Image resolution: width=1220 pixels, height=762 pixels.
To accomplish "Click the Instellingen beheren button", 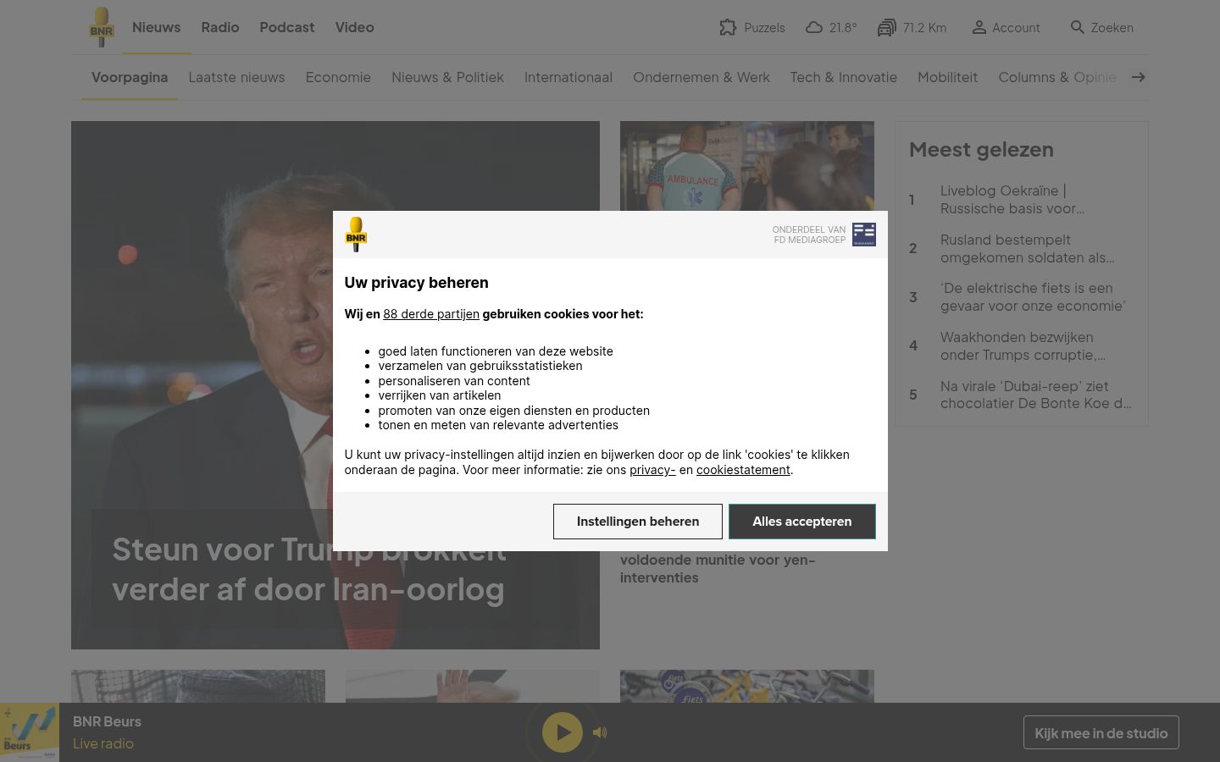I will pyautogui.click(x=638, y=522).
